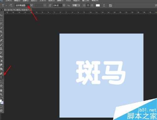The width and height of the screenshot is (157, 120).
Task: Open the background color picker
Action: coord(2,103)
